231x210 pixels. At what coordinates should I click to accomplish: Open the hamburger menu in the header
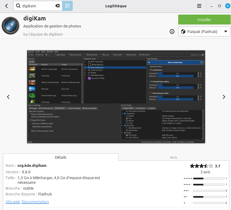click(199, 6)
